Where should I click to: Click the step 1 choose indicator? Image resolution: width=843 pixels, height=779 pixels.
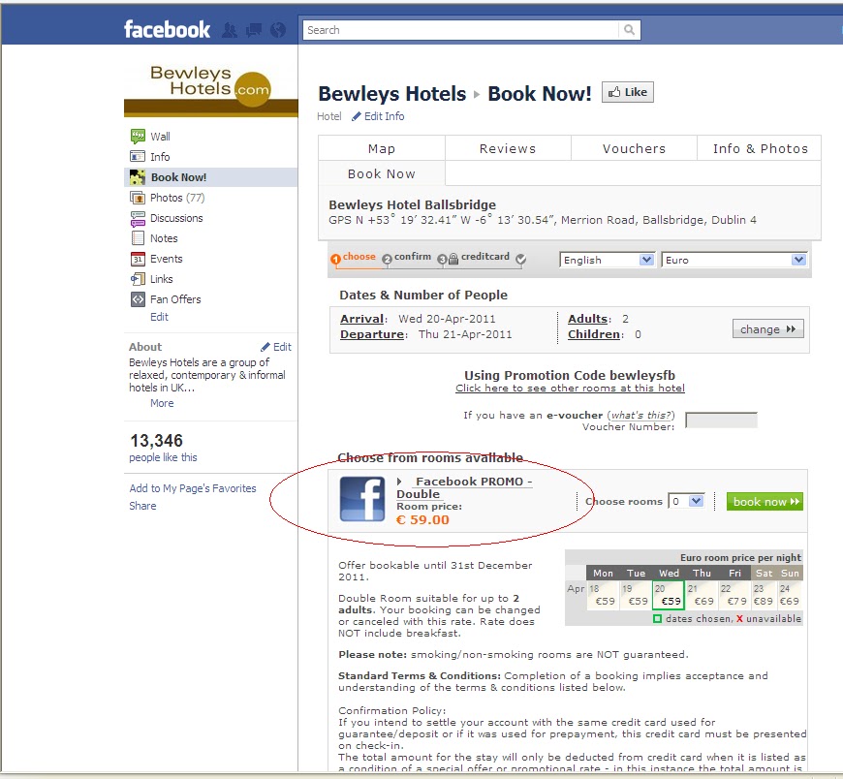pos(353,258)
